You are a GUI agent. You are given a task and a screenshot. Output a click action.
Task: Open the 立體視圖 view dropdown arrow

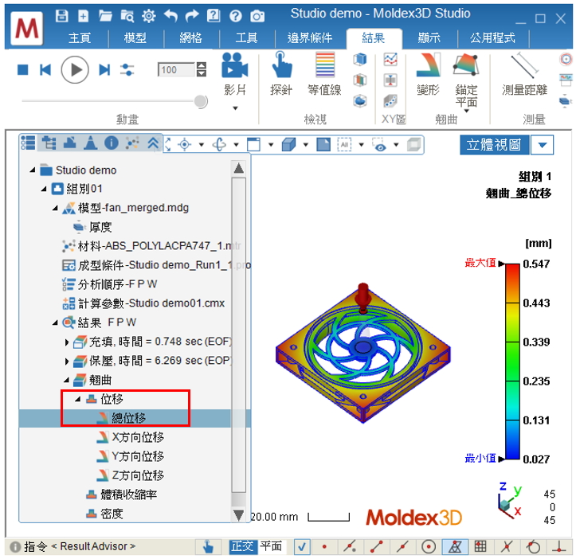[543, 144]
